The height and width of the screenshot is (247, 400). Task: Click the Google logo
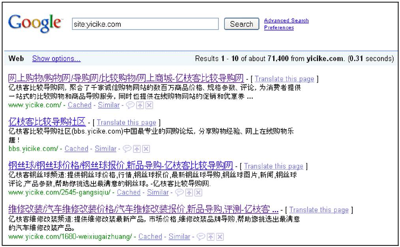click(x=35, y=23)
